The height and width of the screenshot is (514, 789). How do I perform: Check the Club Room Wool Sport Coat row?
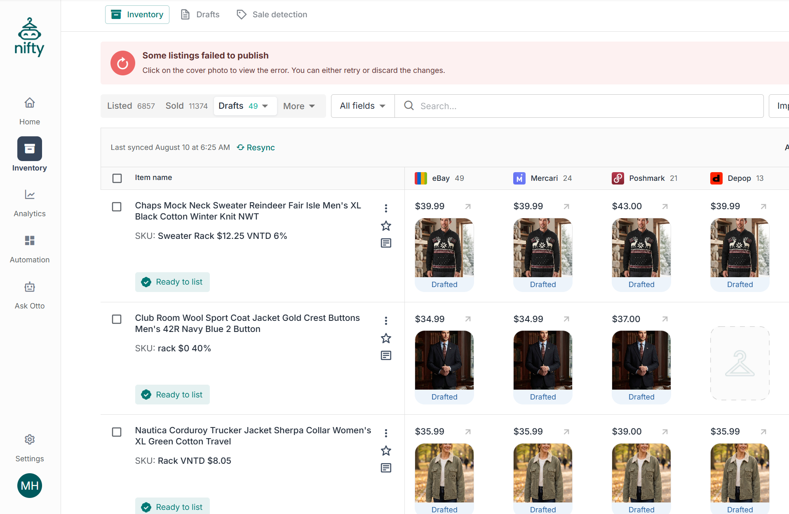(x=117, y=319)
